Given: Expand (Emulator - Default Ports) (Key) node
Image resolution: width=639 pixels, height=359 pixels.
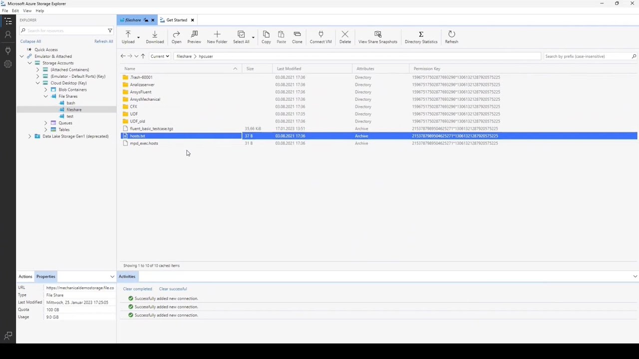Looking at the screenshot, I should pos(37,76).
